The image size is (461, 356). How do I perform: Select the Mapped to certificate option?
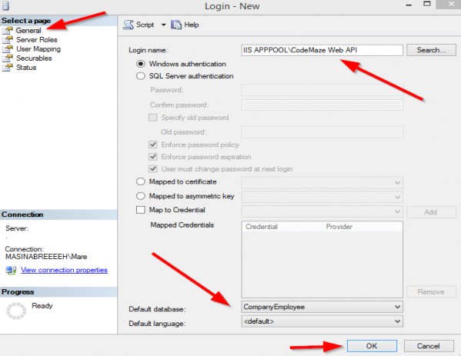(141, 181)
